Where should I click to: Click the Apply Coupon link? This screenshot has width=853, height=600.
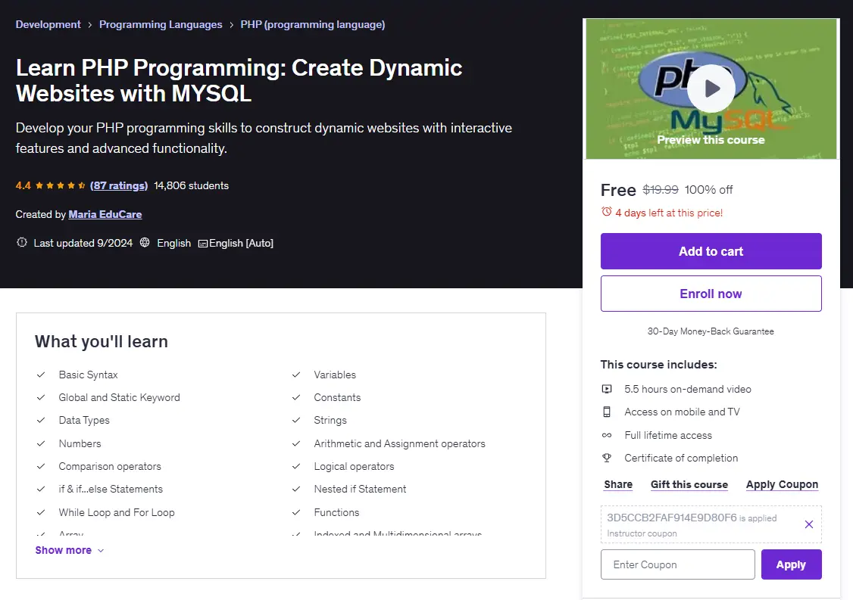point(782,484)
